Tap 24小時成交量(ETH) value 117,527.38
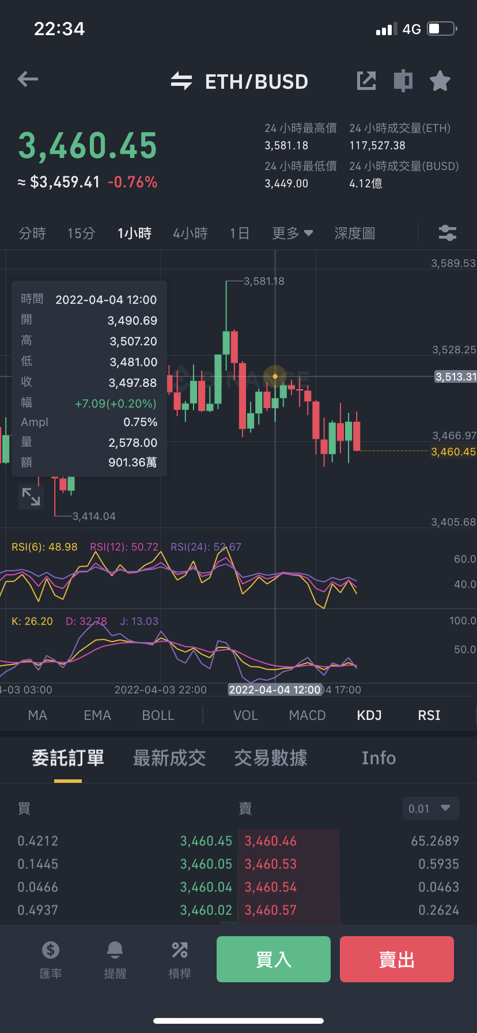This screenshot has height=1033, width=477. click(x=377, y=146)
